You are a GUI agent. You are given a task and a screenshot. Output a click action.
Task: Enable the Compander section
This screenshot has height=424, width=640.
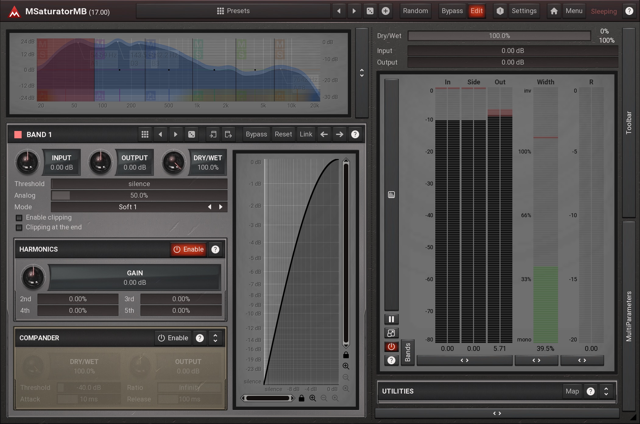click(173, 338)
